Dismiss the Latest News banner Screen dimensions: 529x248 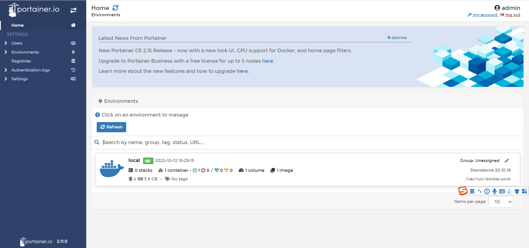pyautogui.click(x=397, y=38)
